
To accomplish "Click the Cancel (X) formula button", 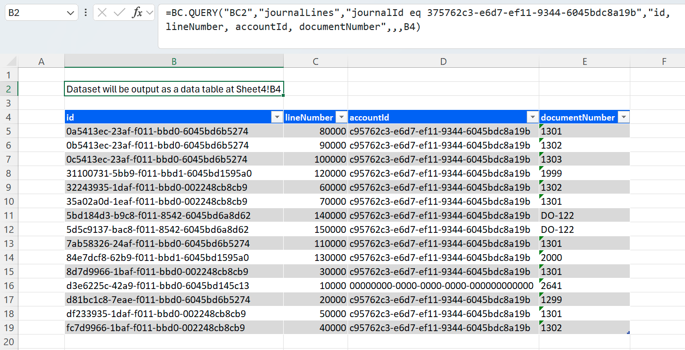I will (102, 13).
